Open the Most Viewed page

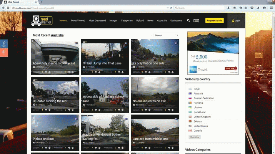pyautogui.click(x=78, y=20)
